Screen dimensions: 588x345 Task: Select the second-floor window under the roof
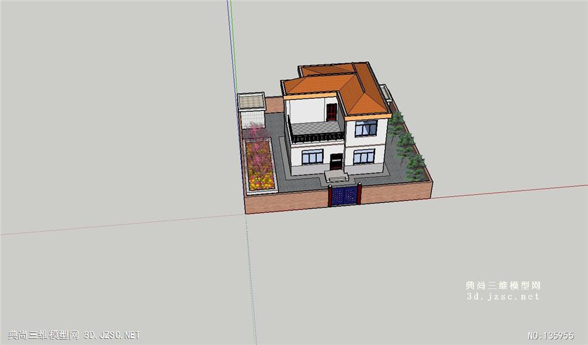(x=366, y=128)
